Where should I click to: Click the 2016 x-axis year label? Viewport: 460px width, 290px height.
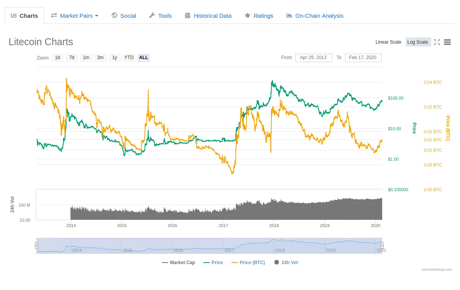click(x=173, y=226)
